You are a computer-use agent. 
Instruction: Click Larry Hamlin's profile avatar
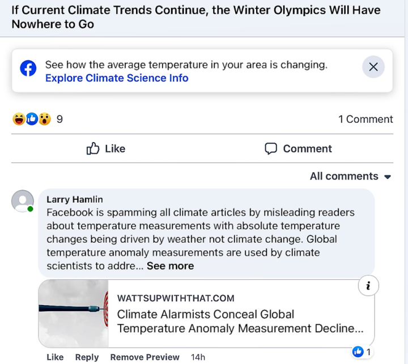[x=23, y=201]
